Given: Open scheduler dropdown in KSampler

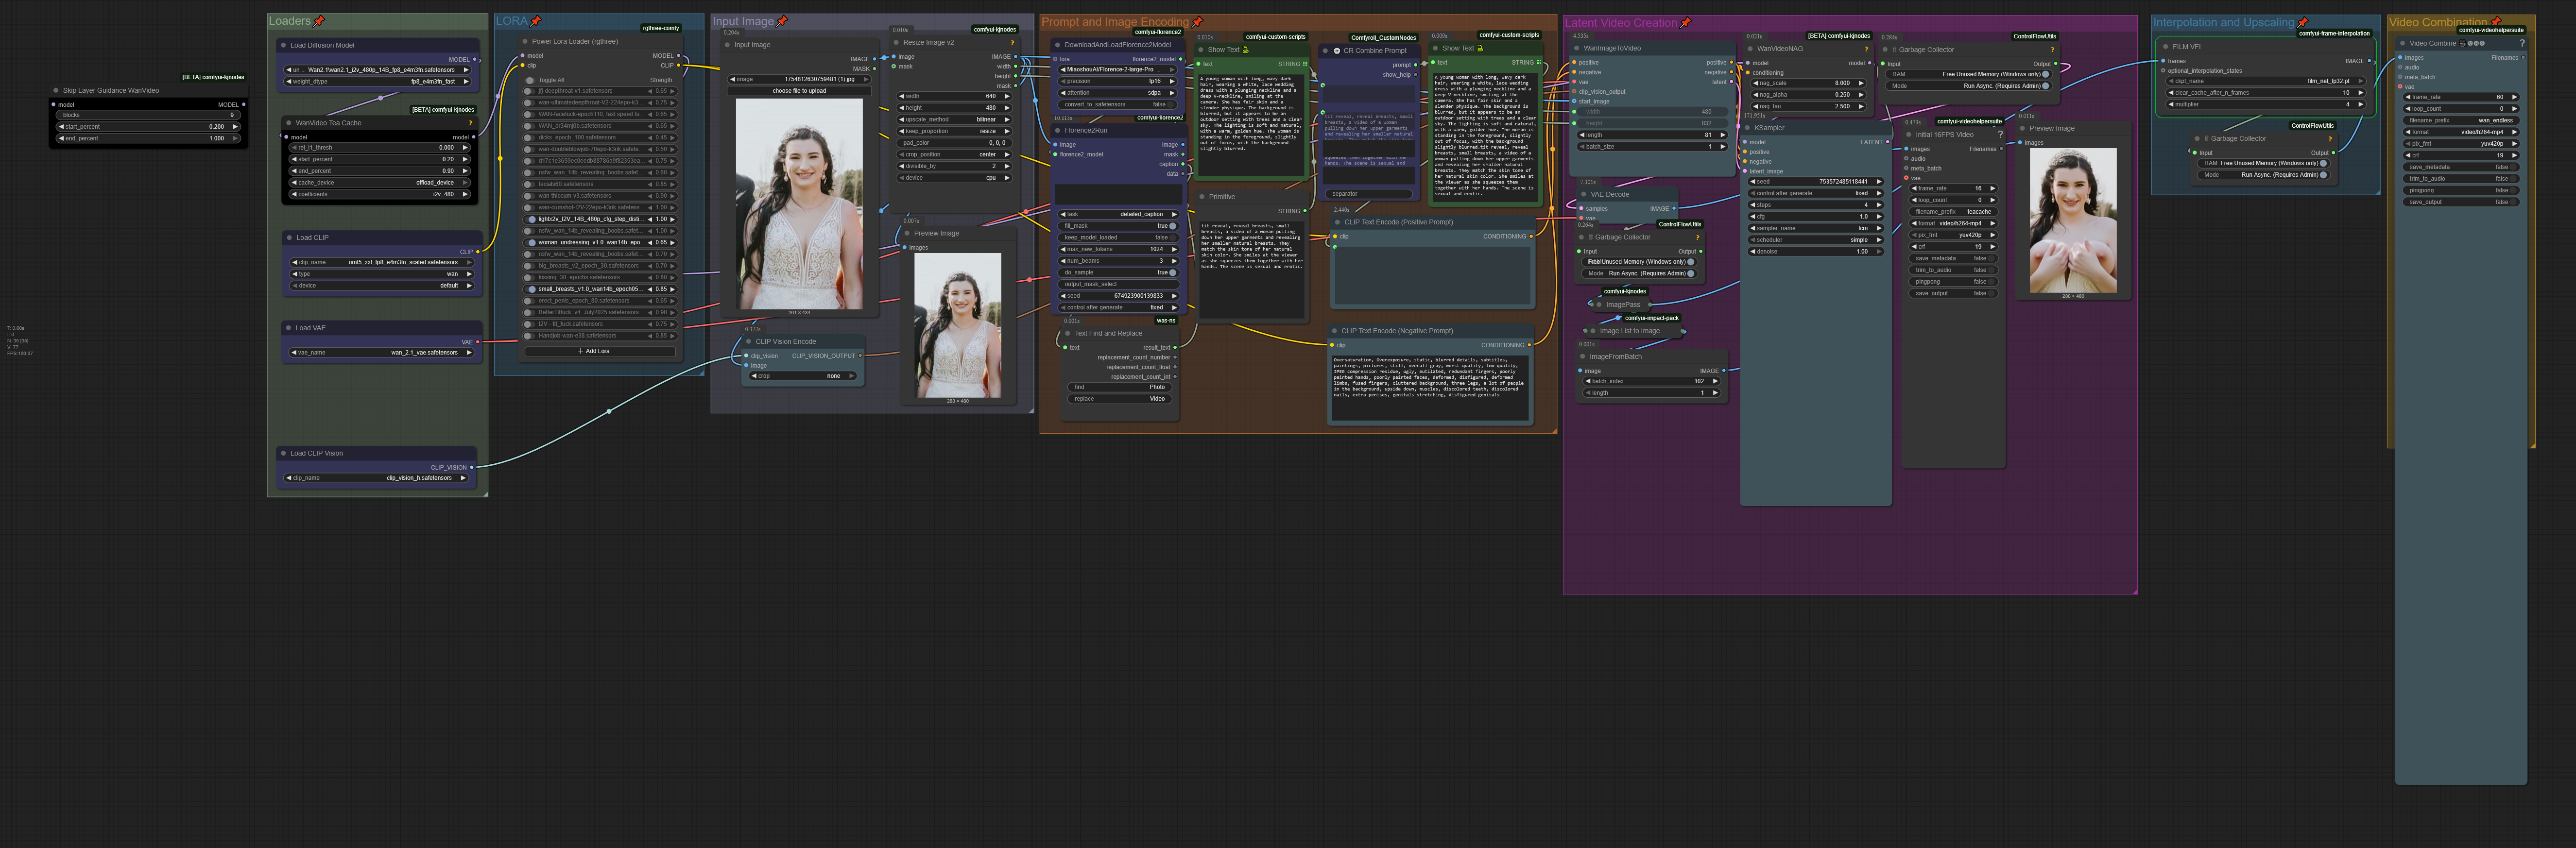Looking at the screenshot, I should pyautogui.click(x=1816, y=240).
